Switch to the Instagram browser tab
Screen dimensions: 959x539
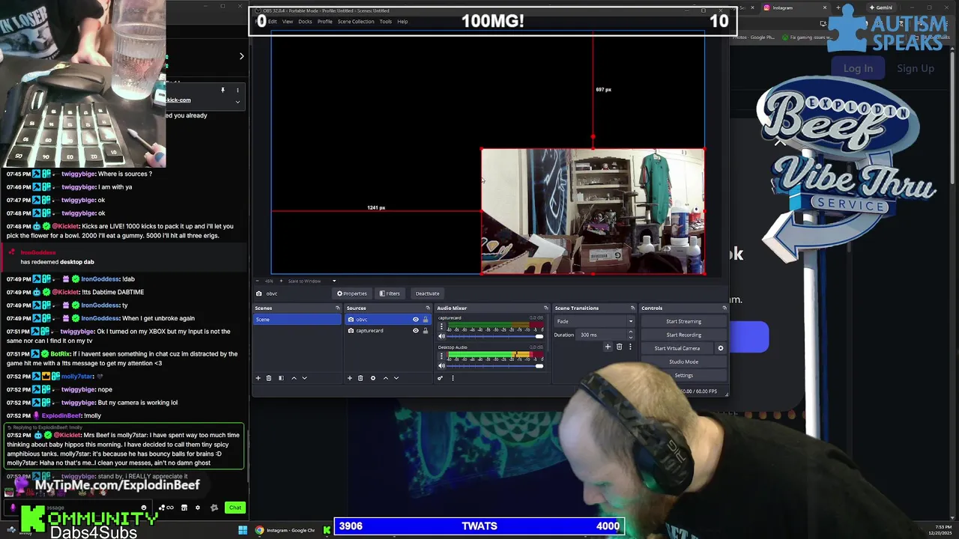794,7
